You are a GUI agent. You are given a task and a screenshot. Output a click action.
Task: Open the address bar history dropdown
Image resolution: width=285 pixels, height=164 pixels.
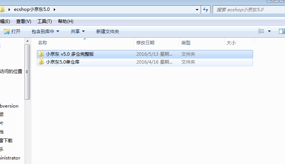[x=197, y=10]
